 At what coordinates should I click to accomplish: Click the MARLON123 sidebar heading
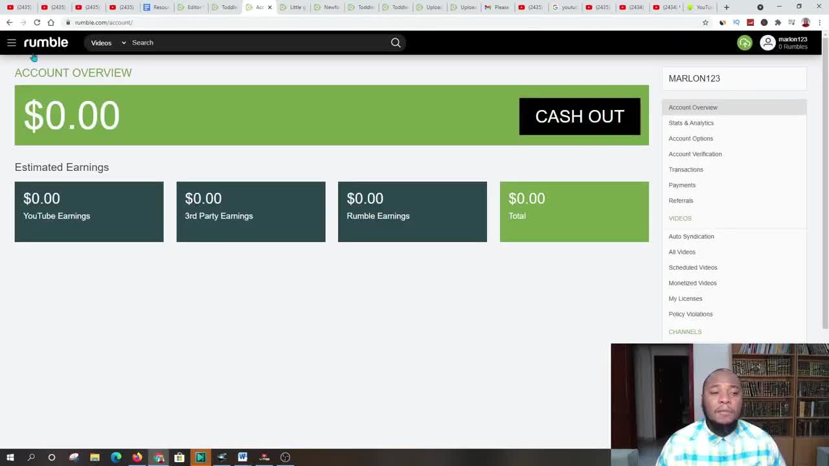pos(694,78)
